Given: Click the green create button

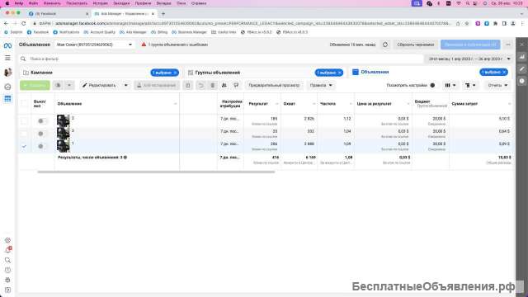Looking at the screenshot, I should click(x=35, y=85).
